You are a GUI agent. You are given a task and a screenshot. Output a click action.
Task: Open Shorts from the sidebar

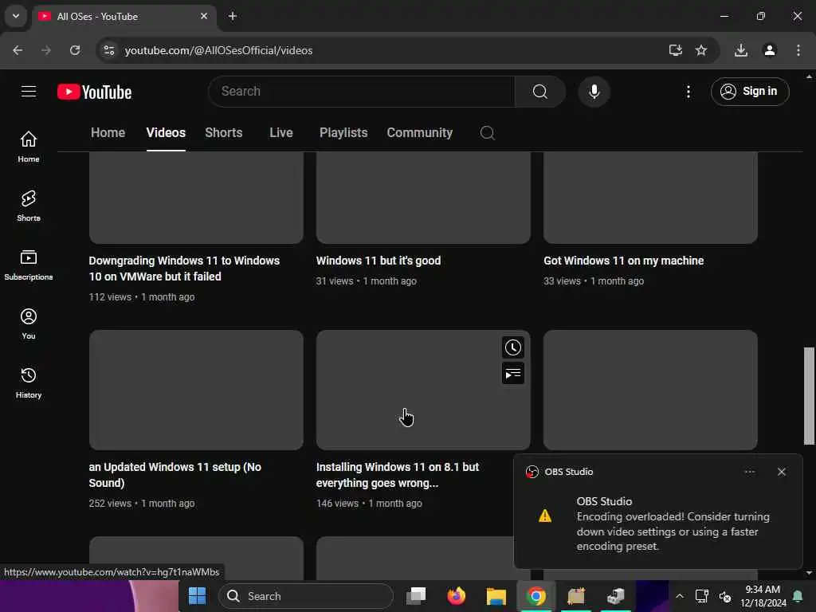pyautogui.click(x=29, y=206)
